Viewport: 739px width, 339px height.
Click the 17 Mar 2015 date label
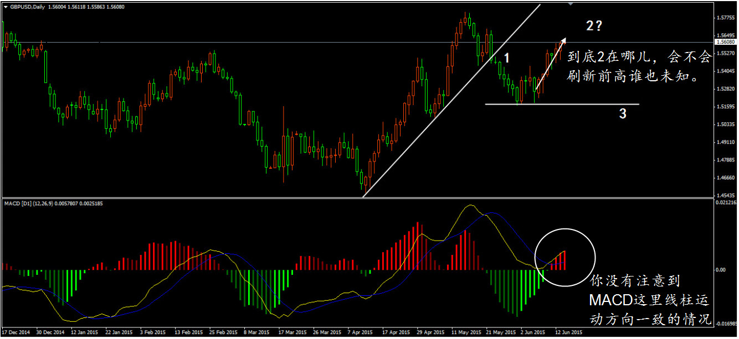click(291, 332)
